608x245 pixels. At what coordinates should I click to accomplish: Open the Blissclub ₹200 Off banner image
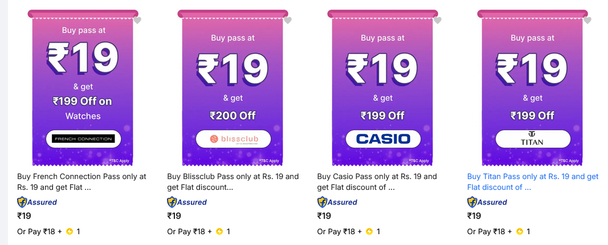[233, 88]
